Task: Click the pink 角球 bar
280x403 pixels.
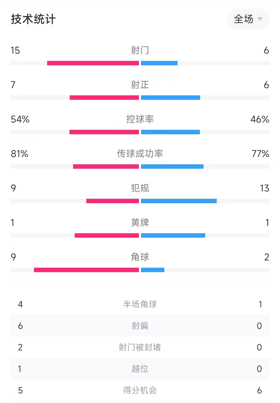Action: click(x=86, y=270)
